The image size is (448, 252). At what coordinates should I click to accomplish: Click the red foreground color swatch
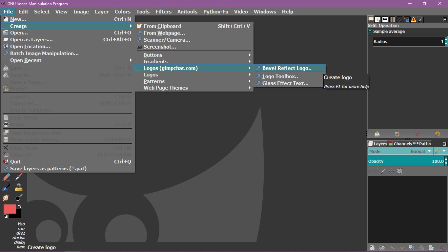pos(10,209)
